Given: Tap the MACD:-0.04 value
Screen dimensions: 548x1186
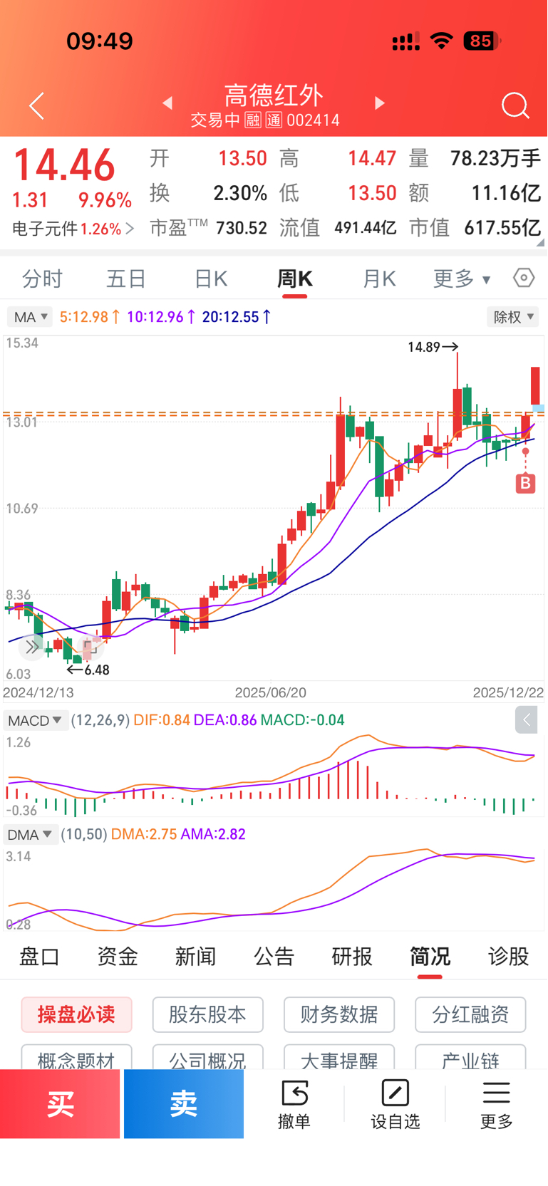Looking at the screenshot, I should 302,720.
